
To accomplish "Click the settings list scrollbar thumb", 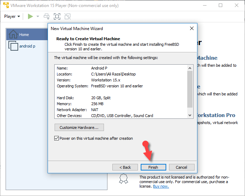I will [190, 89].
